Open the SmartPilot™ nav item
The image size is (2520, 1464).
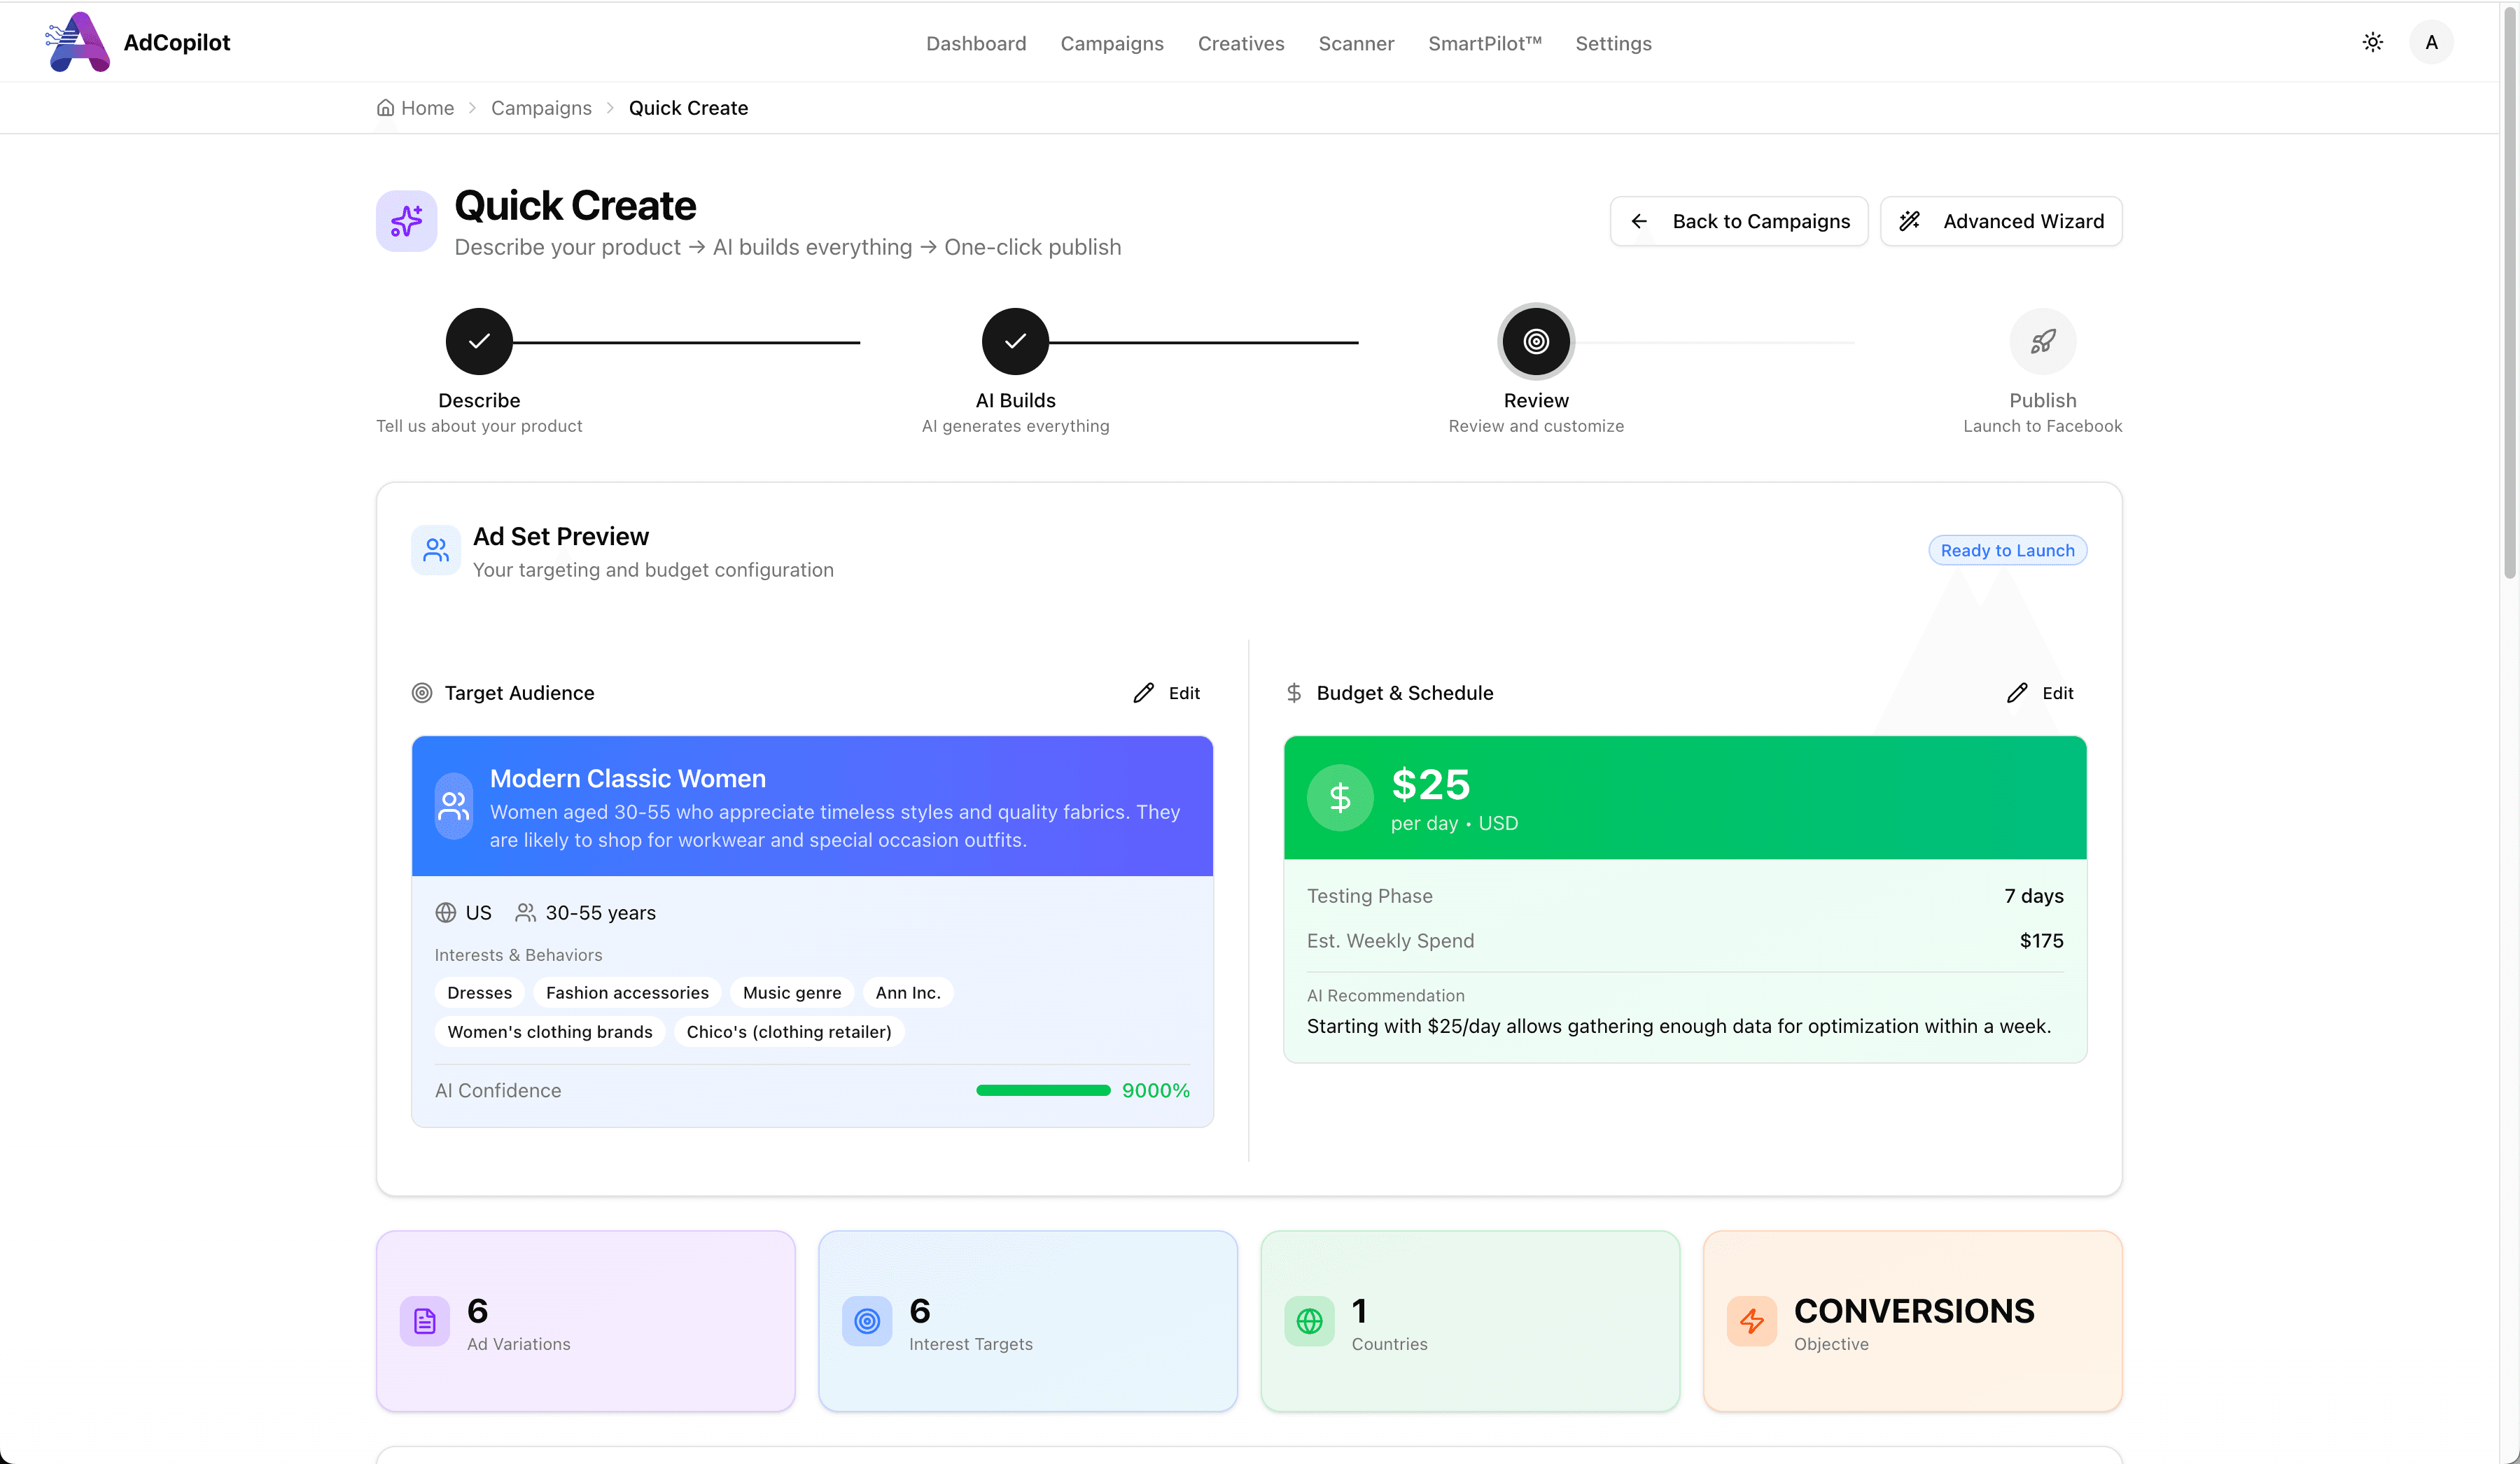[x=1484, y=43]
